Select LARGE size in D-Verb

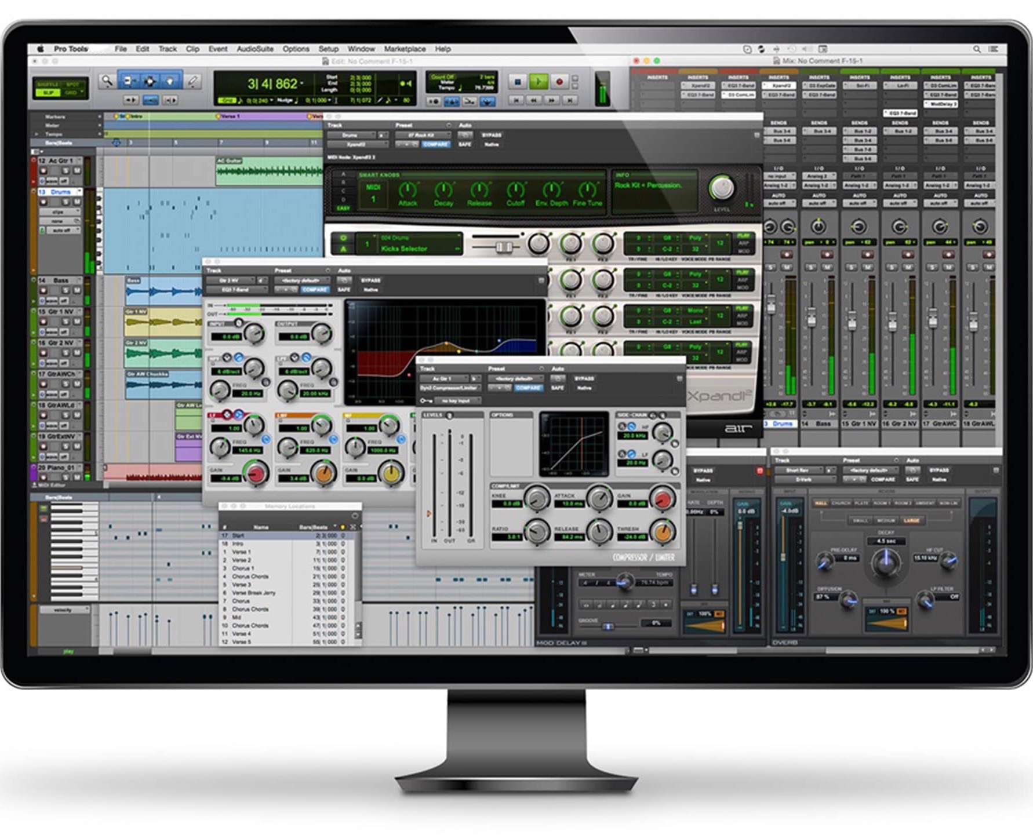pos(912,521)
